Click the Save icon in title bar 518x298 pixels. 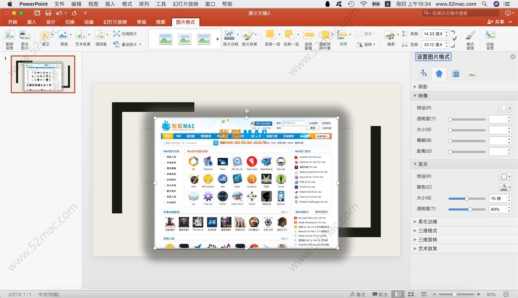(48, 13)
